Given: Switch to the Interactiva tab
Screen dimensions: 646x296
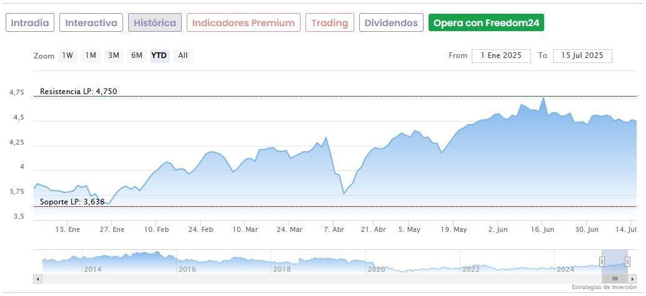Looking at the screenshot, I should [91, 23].
